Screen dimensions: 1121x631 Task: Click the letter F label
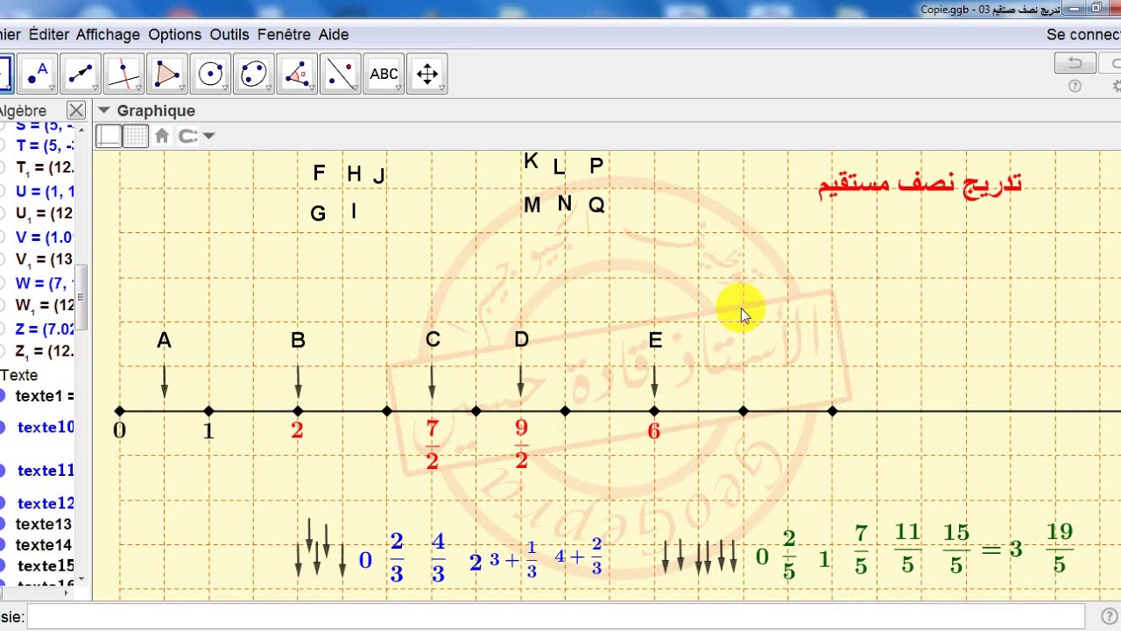pos(319,173)
